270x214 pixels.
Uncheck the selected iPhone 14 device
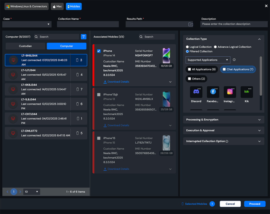[99, 51]
